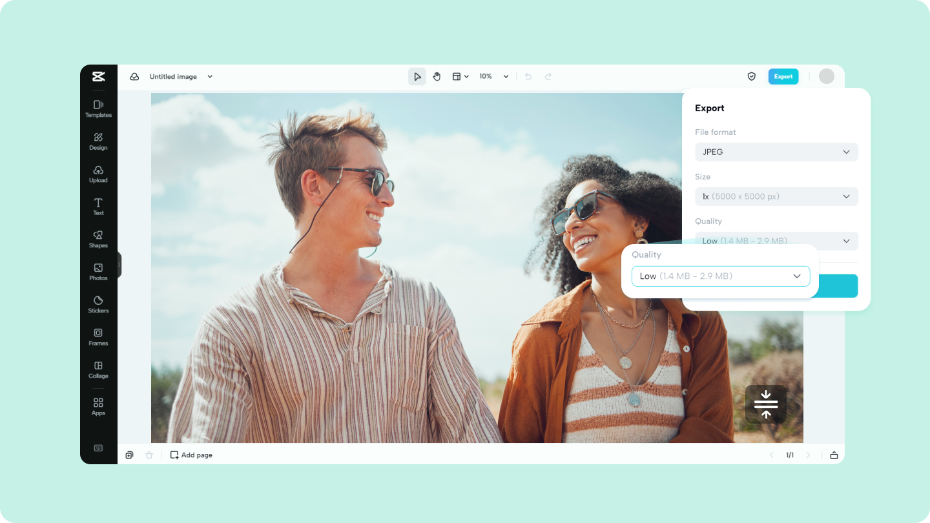Click the Export panel heading
The height and width of the screenshot is (523, 930).
pos(710,108)
